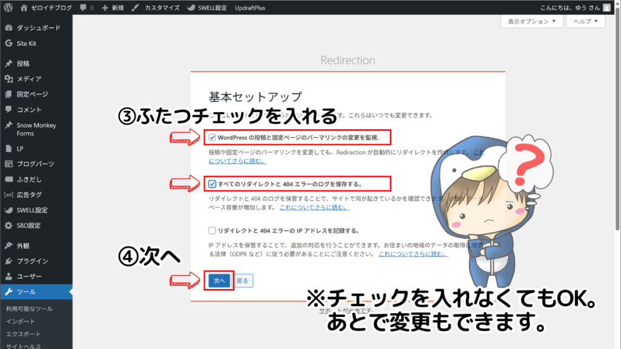Click the プラグイン plug icon

point(8,261)
